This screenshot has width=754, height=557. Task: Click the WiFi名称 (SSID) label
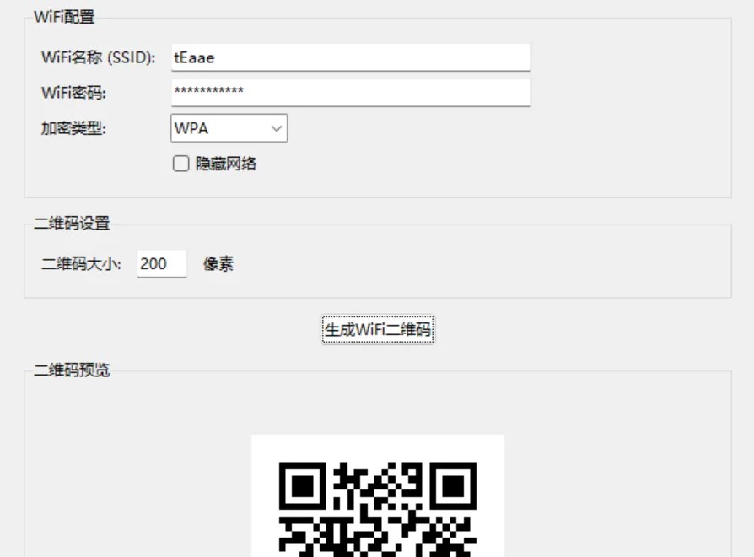98,57
